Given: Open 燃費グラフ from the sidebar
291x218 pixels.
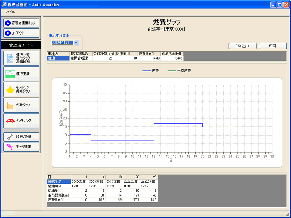Looking at the screenshot, I should [21, 105].
